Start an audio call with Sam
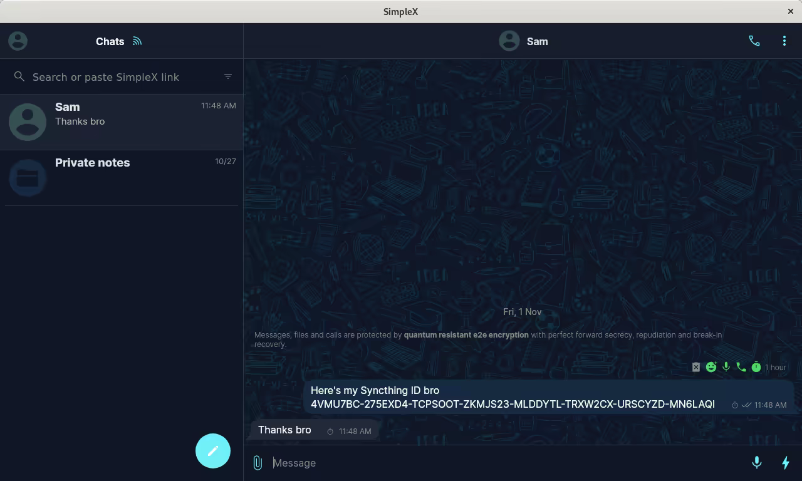Image resolution: width=802 pixels, height=481 pixels. (x=754, y=41)
